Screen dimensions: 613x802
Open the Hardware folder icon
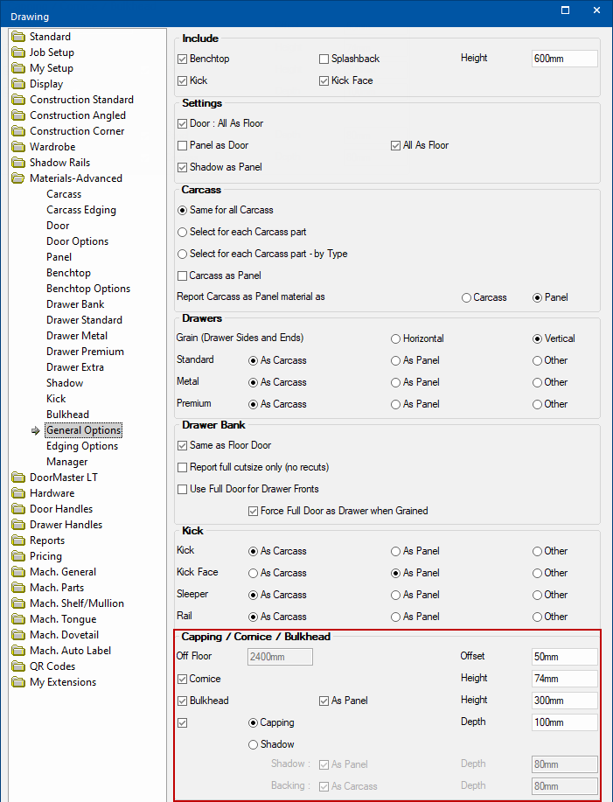pyautogui.click(x=18, y=493)
